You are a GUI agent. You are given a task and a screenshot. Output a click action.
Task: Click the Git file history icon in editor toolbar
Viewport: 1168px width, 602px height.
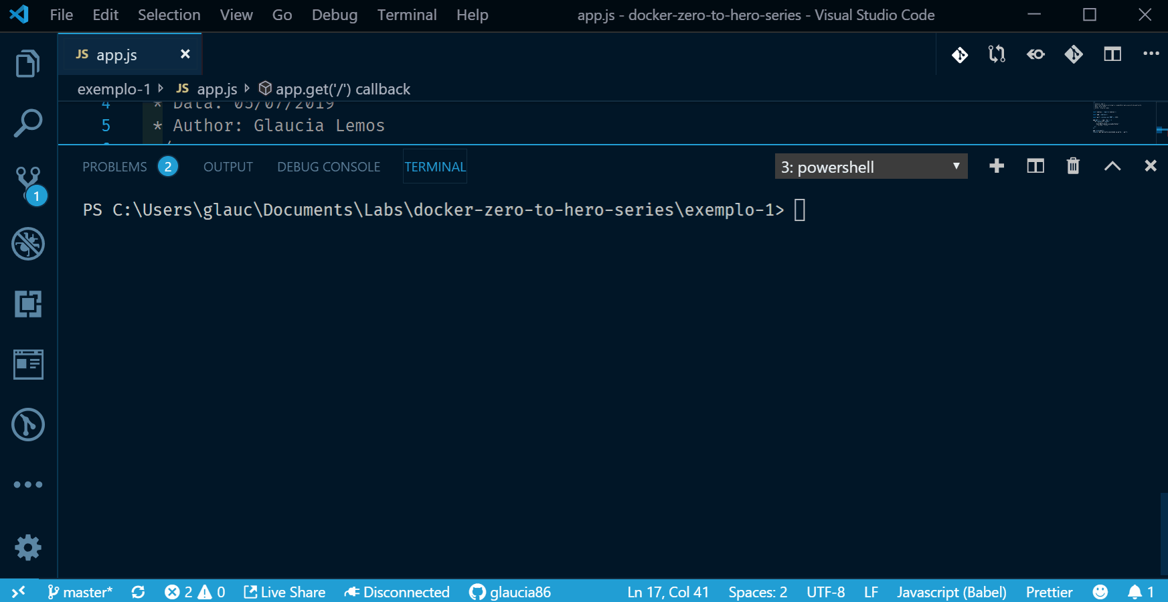[x=960, y=54]
